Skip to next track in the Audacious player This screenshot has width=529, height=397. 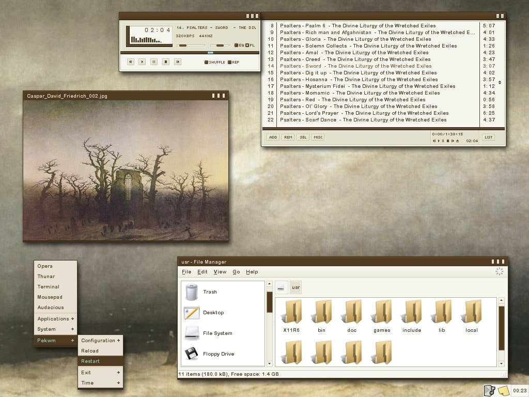point(178,62)
